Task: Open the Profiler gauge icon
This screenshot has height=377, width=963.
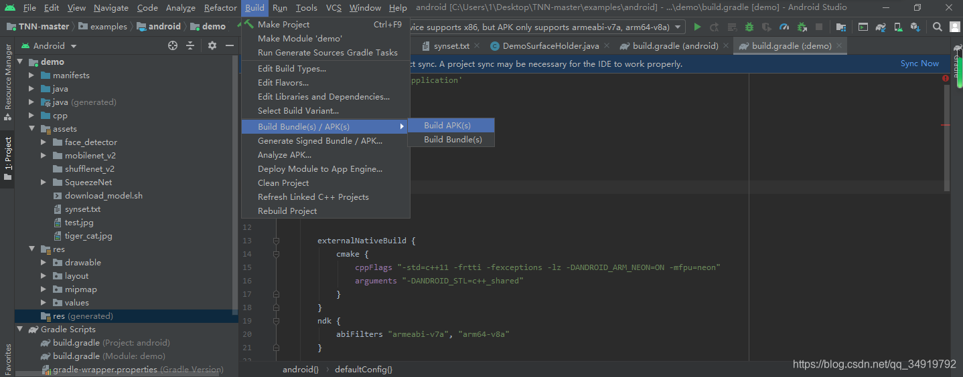Action: (x=784, y=27)
